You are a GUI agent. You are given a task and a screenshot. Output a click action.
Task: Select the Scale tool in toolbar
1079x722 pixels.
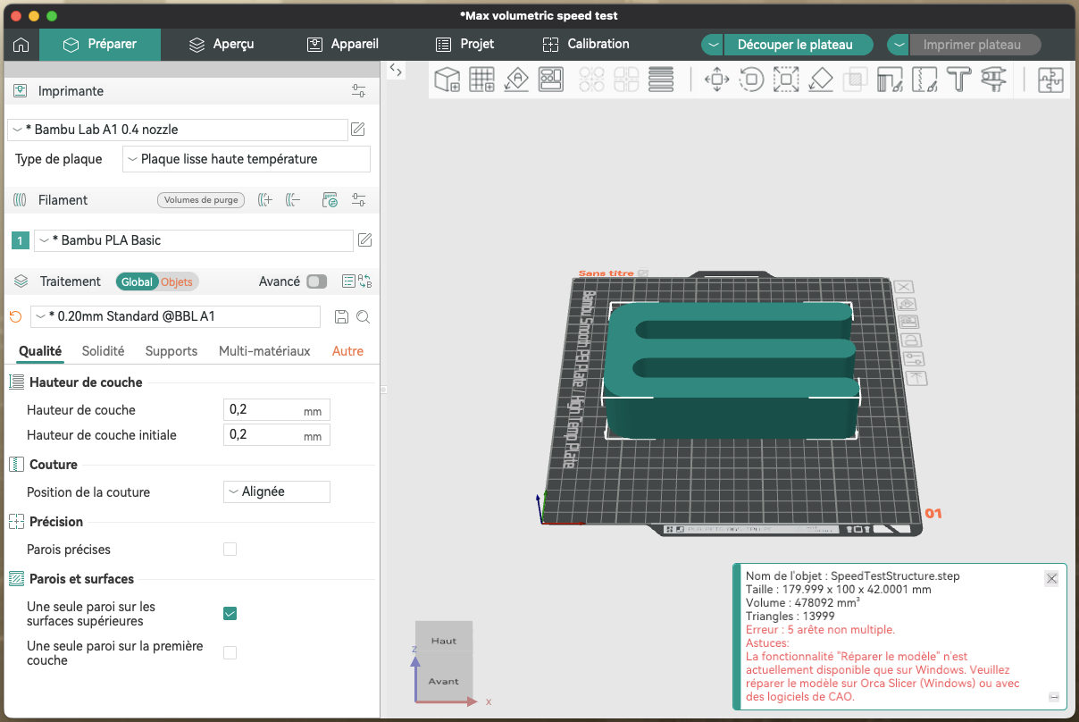(x=786, y=80)
